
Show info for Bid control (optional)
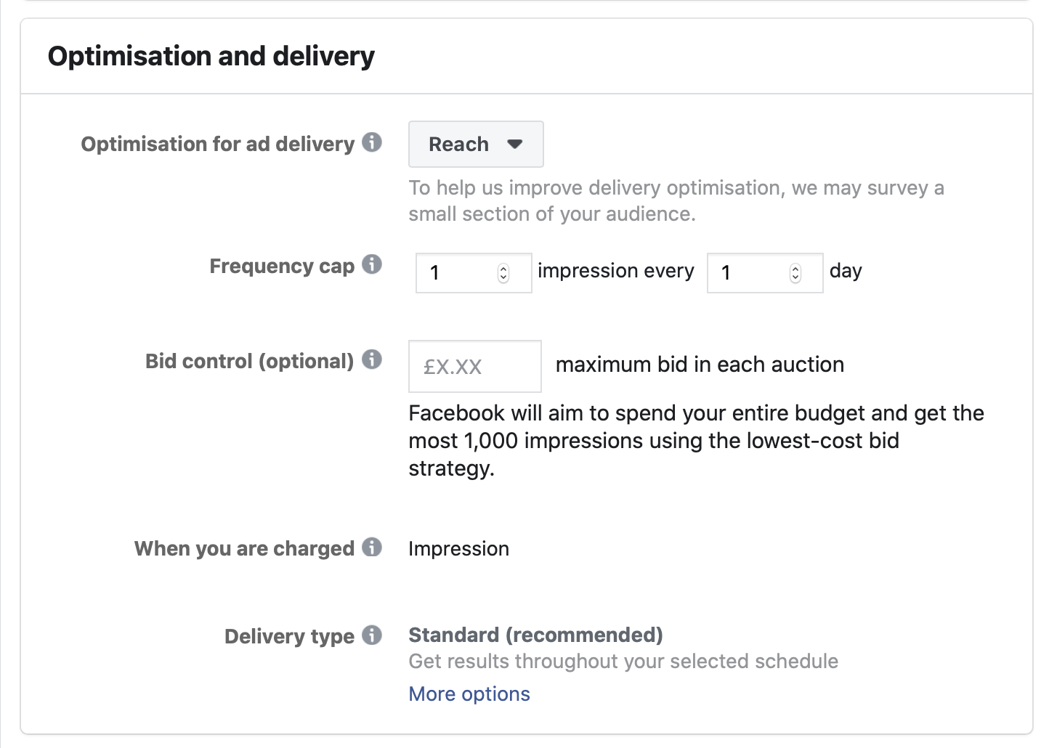372,359
